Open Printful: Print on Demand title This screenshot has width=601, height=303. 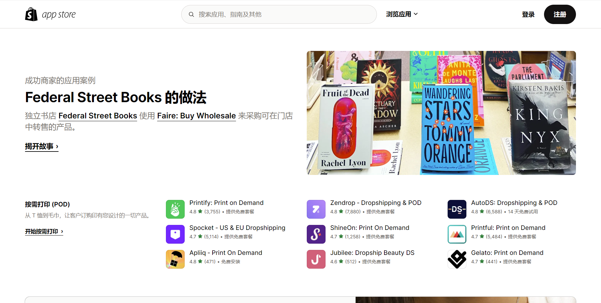pyautogui.click(x=508, y=228)
